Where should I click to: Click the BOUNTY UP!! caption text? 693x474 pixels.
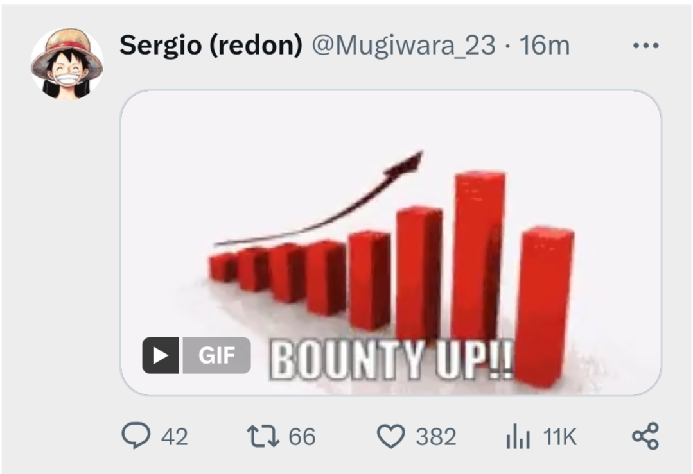(x=392, y=360)
